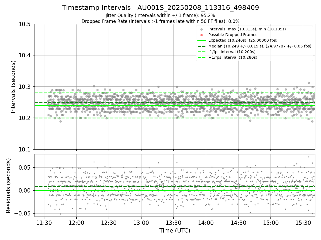This screenshot has width=321, height=240.
Task: Click the 'Time (UTC)' x-axis label
Action: (x=175, y=231)
